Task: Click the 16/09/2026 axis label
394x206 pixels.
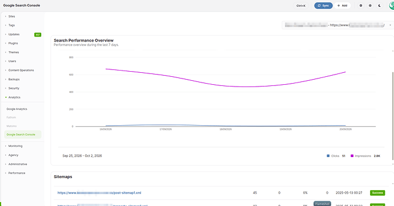Action: (106, 129)
